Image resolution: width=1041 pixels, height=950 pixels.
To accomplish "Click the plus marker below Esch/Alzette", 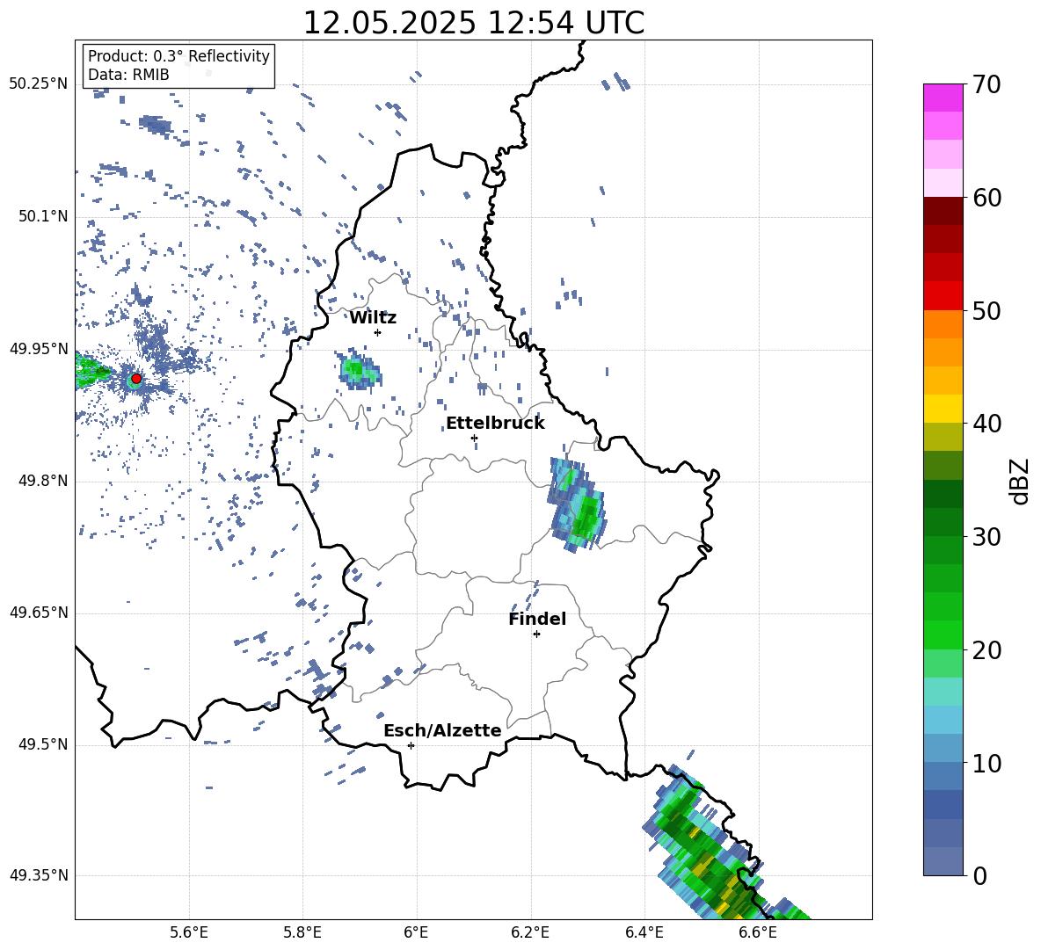I will click(x=411, y=745).
